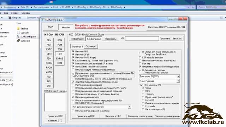Toggle Focus RS checkbox
This screenshot has width=226, height=127.
143,100
